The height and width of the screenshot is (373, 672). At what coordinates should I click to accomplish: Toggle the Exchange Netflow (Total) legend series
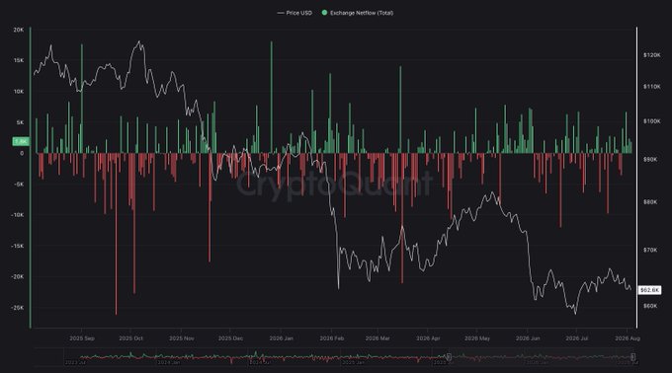coord(358,13)
